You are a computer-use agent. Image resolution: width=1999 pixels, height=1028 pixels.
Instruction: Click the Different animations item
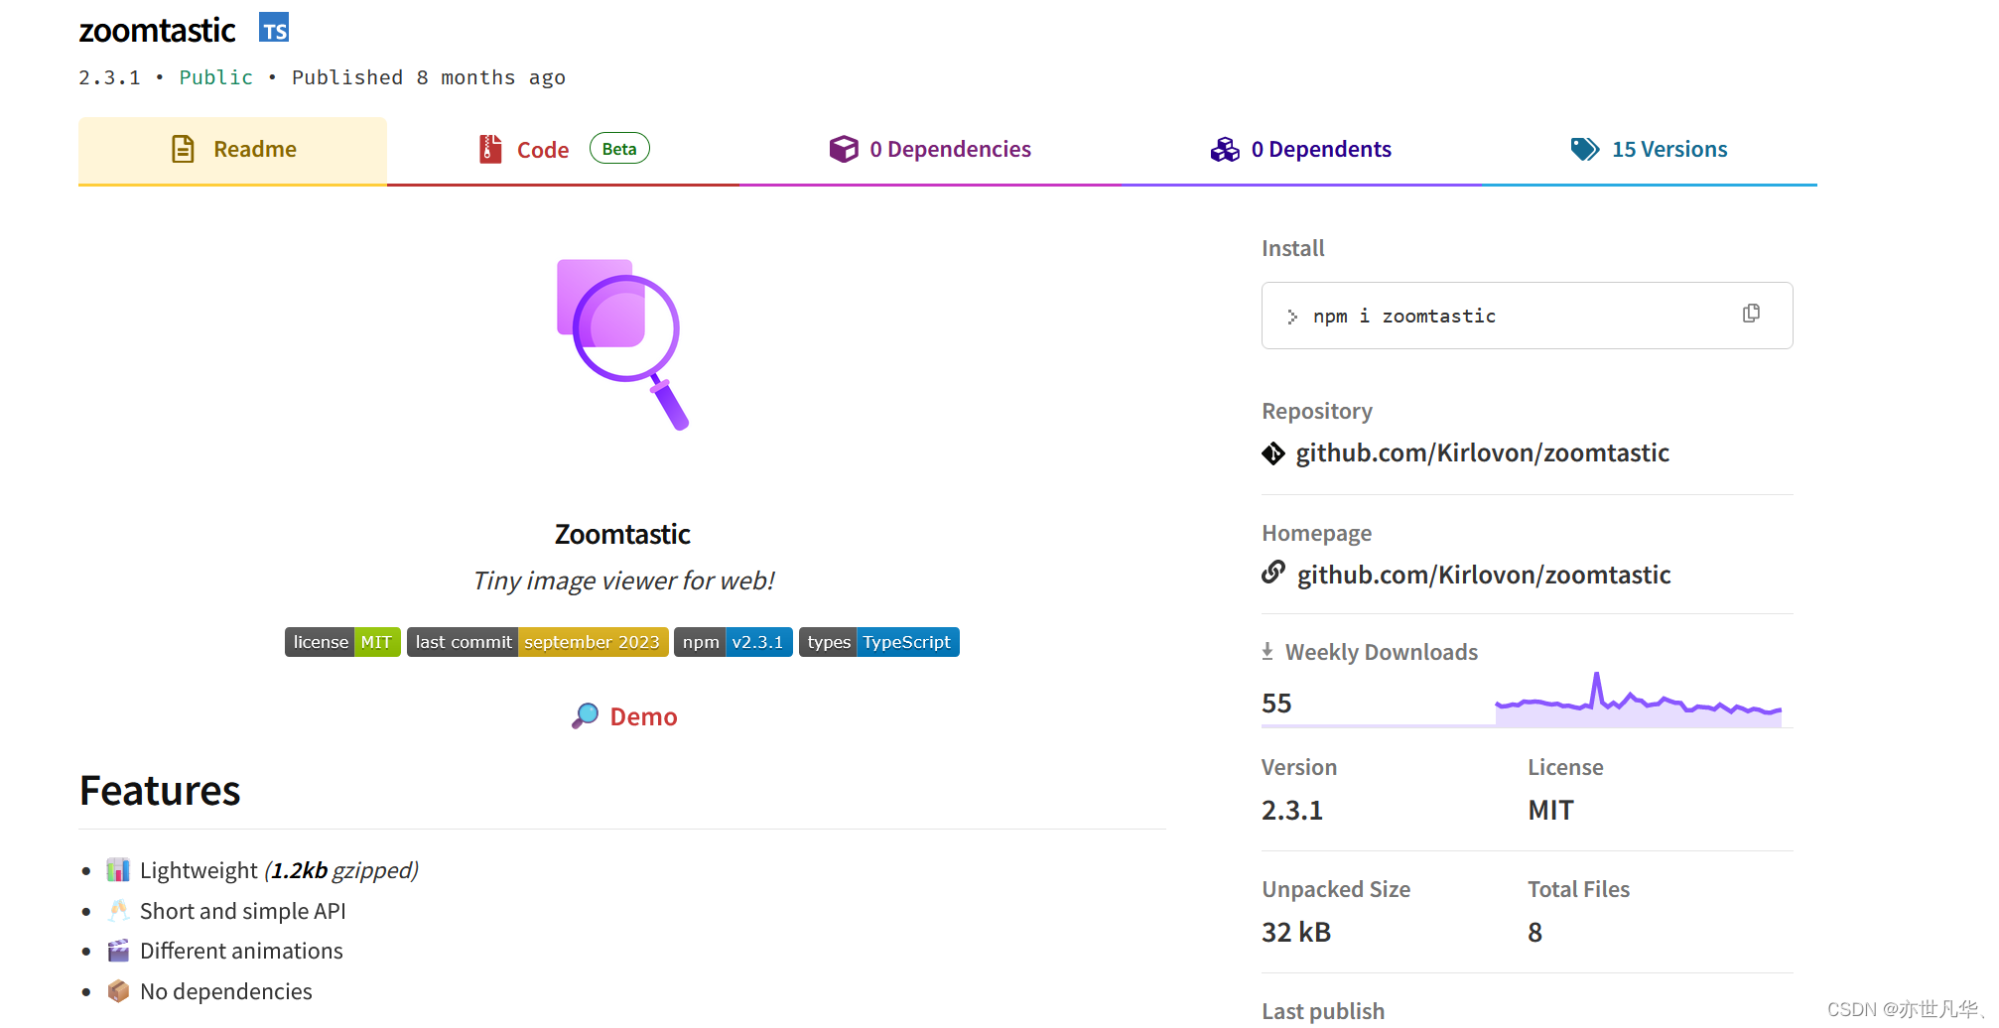pos(241,951)
